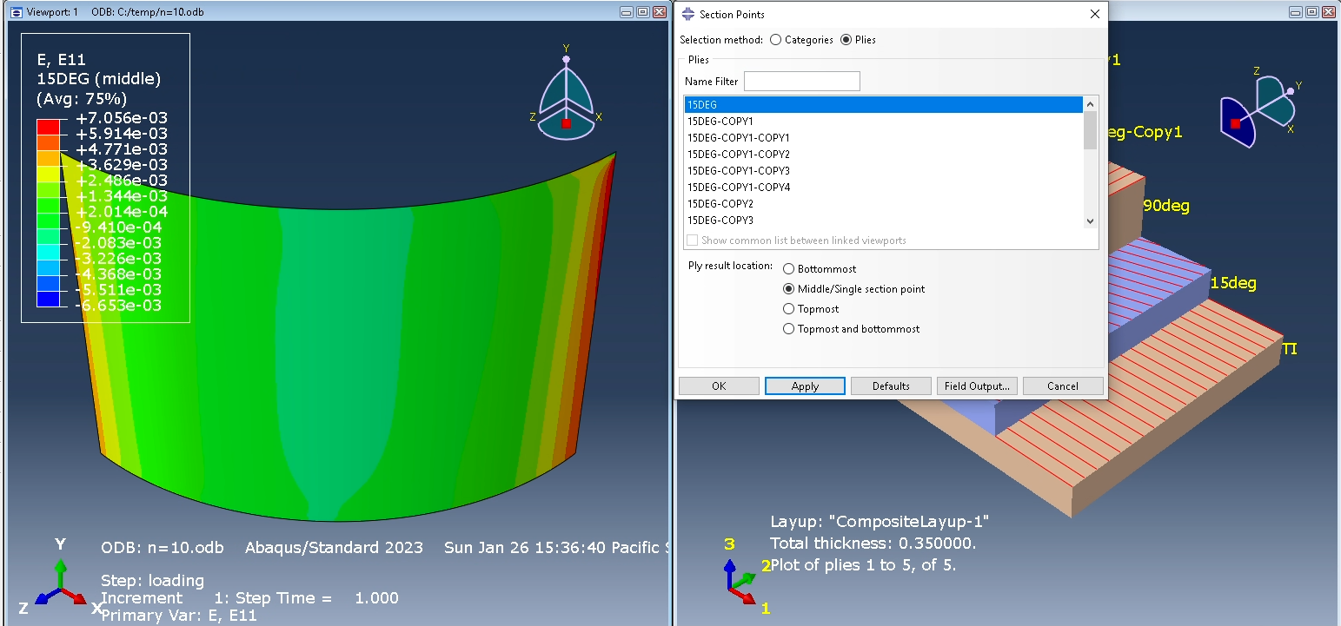The height and width of the screenshot is (626, 1341).
Task: Select the 15DEG-COPY1 ply
Action: point(721,121)
